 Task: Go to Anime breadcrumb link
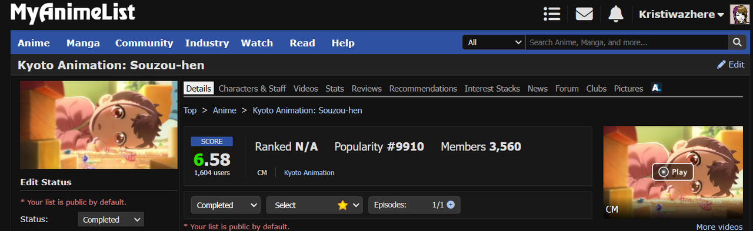[225, 110]
